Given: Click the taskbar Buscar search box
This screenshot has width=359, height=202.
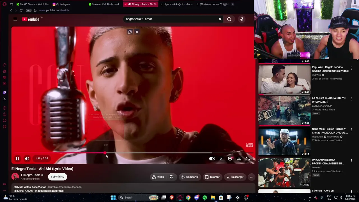Looking at the screenshot, I should (139, 198).
